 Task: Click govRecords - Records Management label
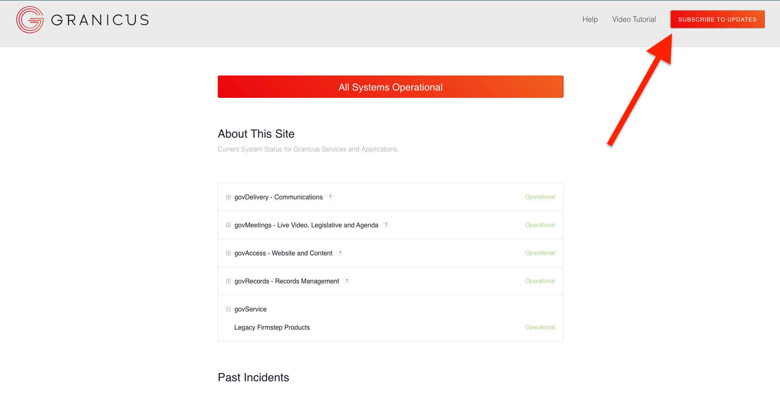coord(287,281)
